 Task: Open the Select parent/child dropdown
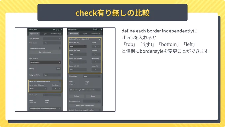tap(92, 101)
